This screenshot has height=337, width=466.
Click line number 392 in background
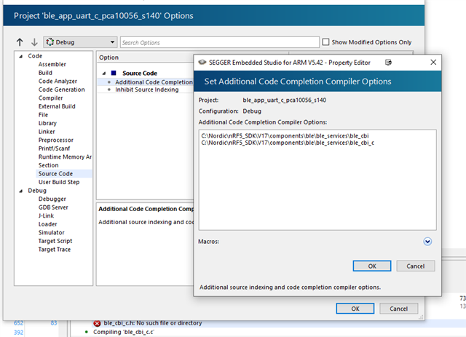[18, 332]
